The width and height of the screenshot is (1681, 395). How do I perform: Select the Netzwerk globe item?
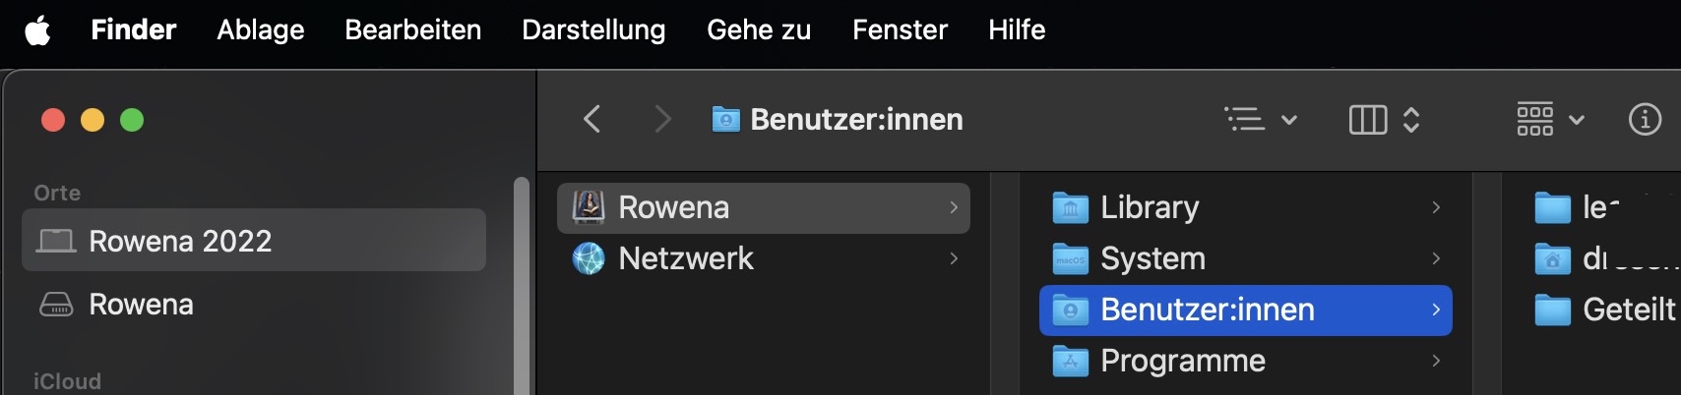tap(589, 258)
